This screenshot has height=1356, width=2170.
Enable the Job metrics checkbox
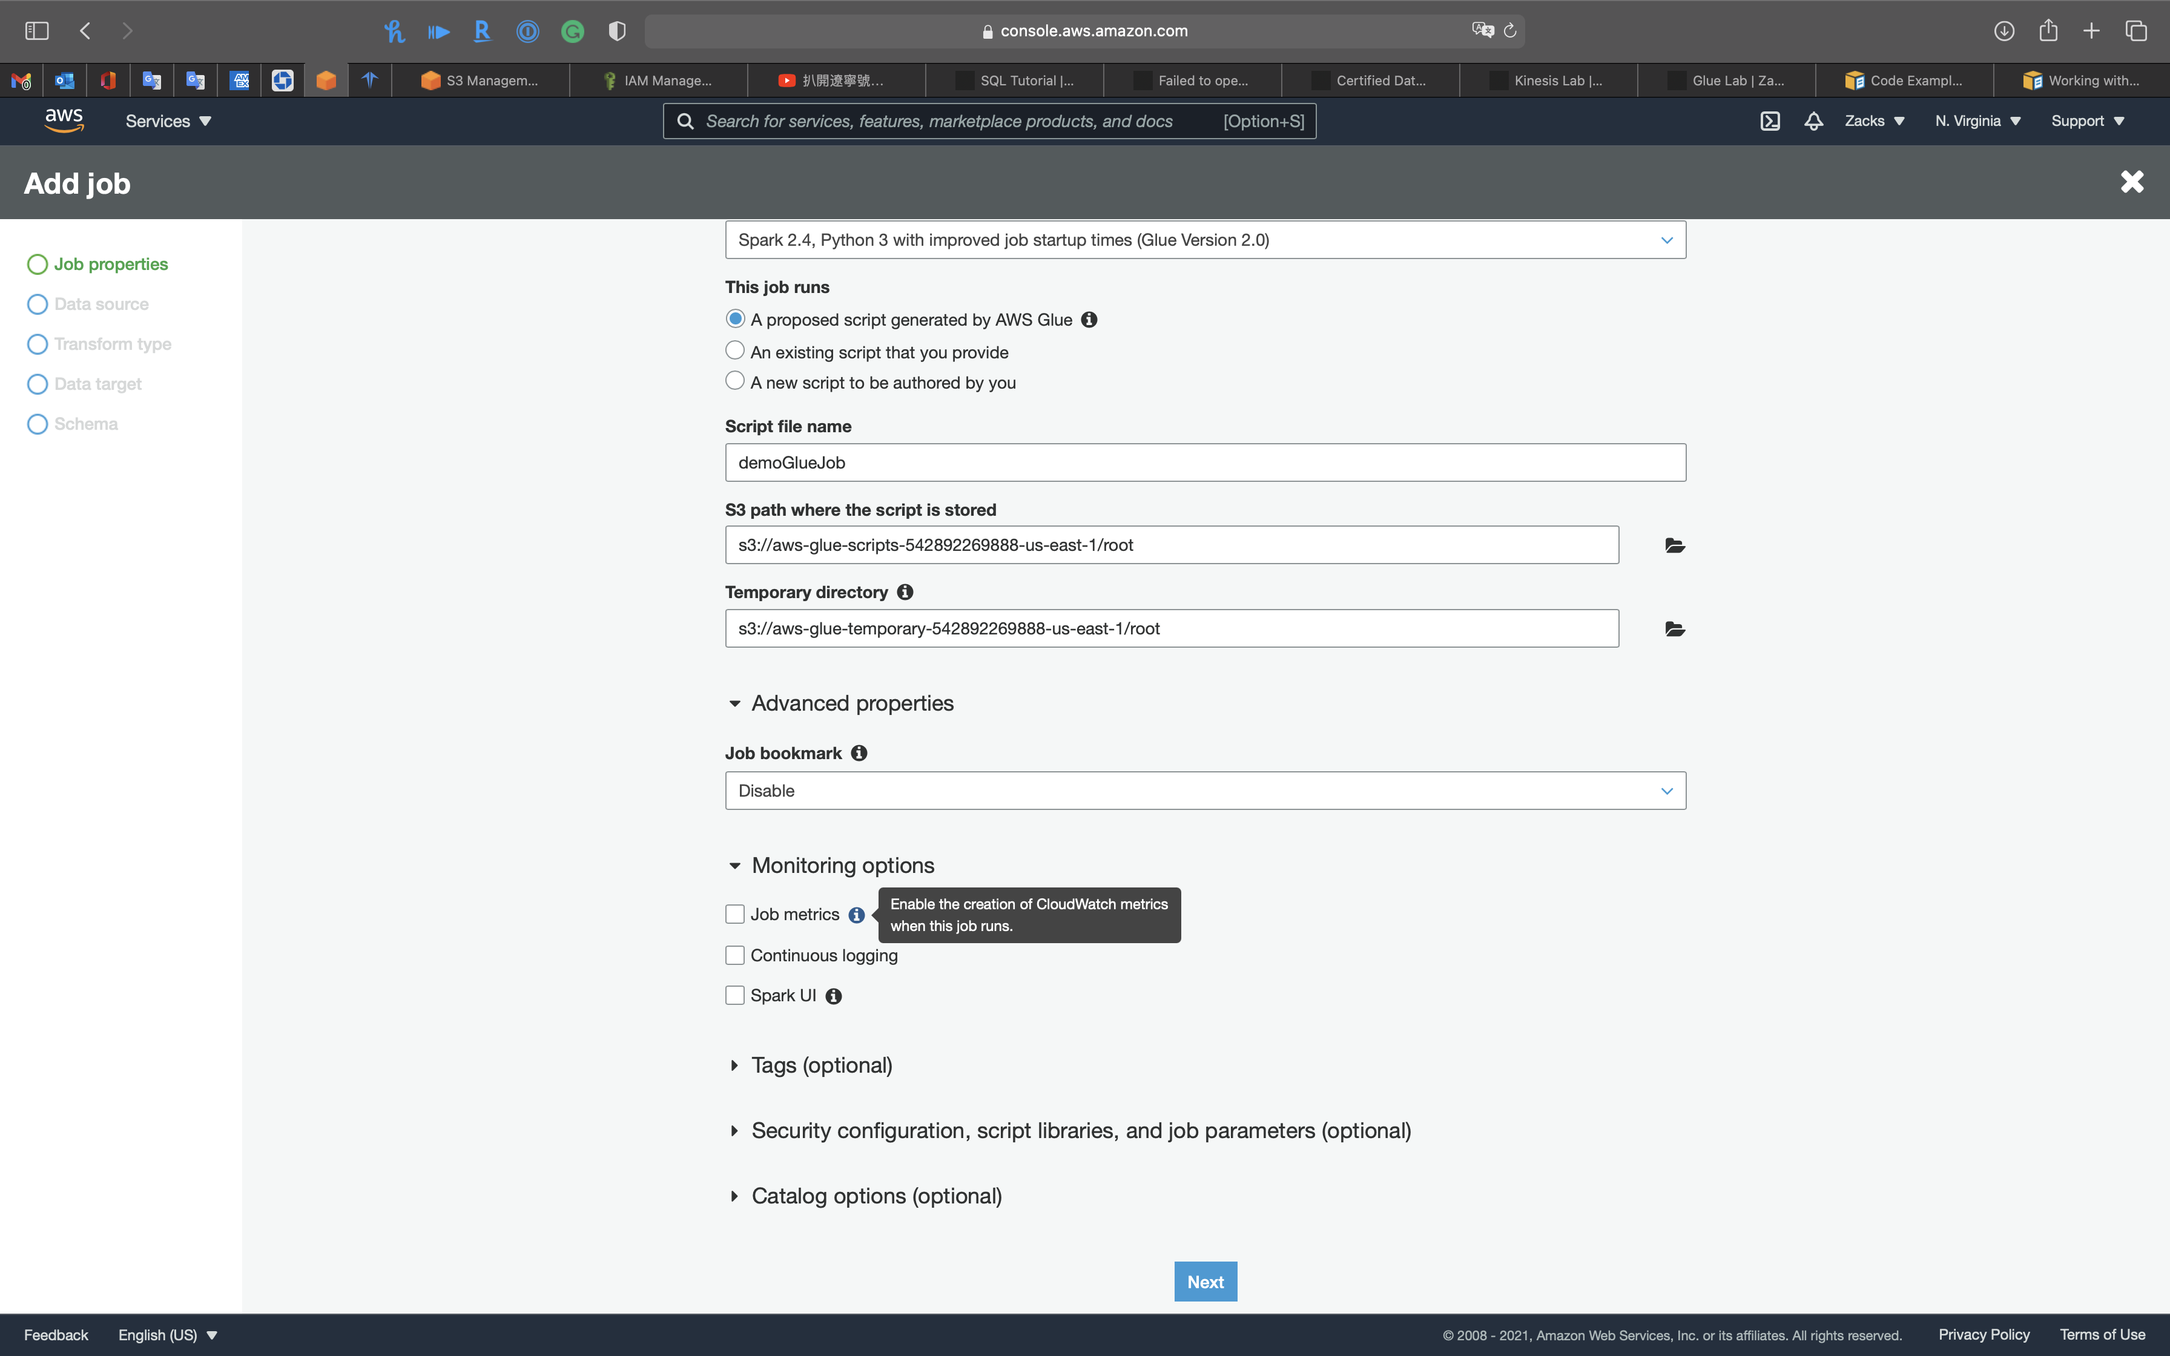(734, 914)
